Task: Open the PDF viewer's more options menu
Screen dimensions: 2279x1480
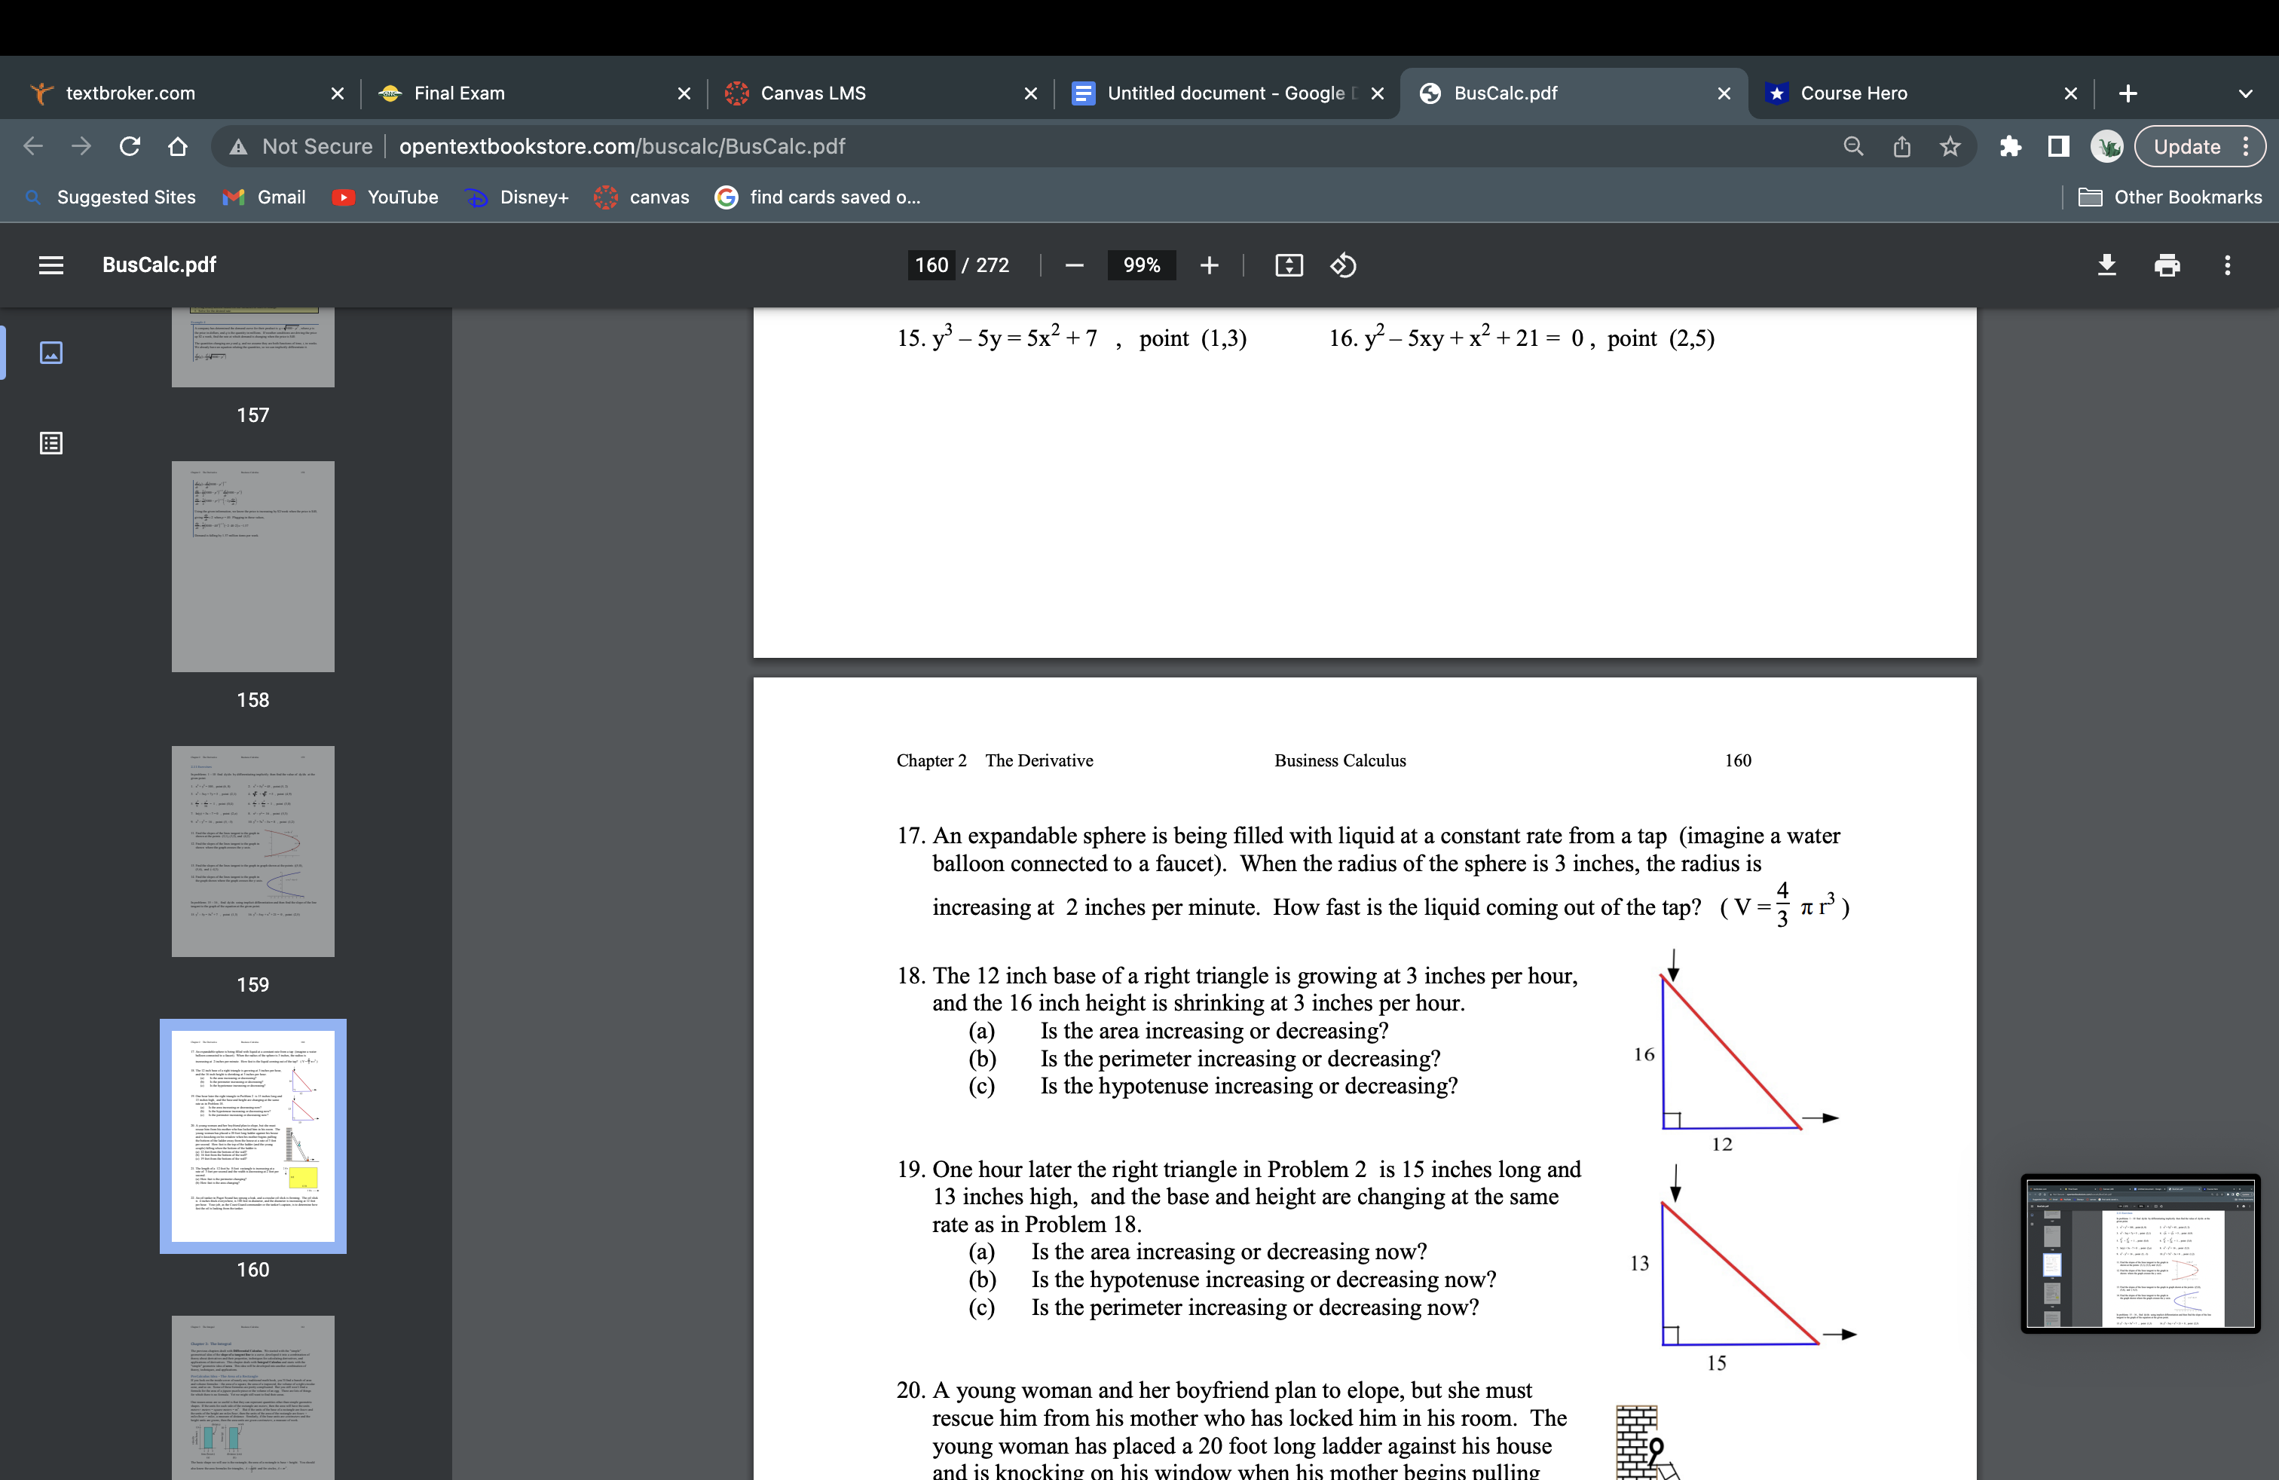Action: pyautogui.click(x=2229, y=265)
